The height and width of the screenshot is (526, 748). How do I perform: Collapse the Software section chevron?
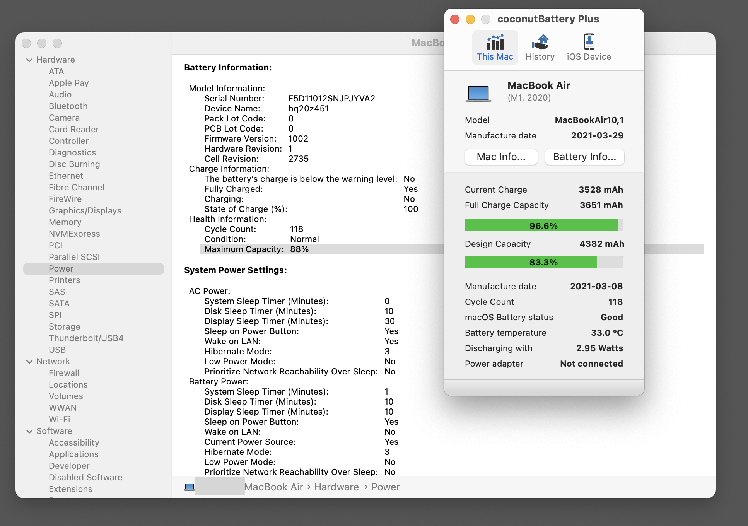click(x=29, y=431)
